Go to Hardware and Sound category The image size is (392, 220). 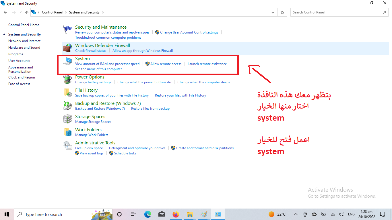pyautogui.click(x=24, y=48)
